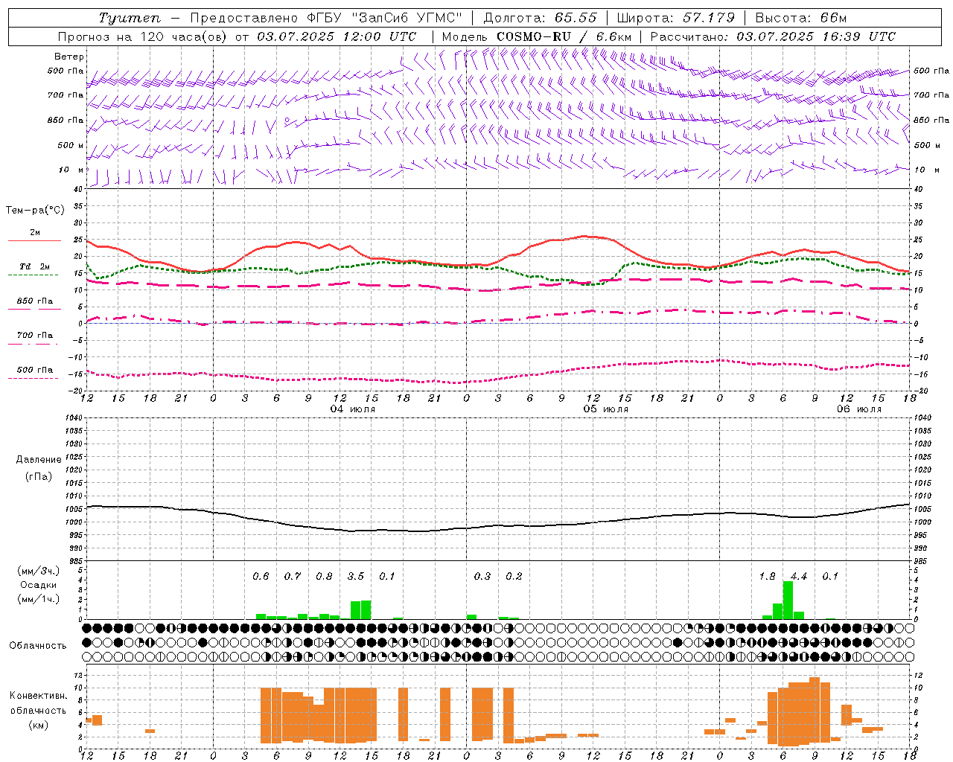
Task: Click the 3.5 precipitation total value
Action: (356, 576)
